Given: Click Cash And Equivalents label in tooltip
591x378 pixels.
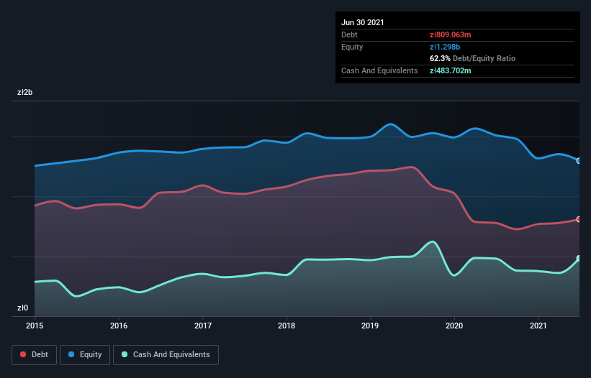Looking at the screenshot, I should coord(379,70).
